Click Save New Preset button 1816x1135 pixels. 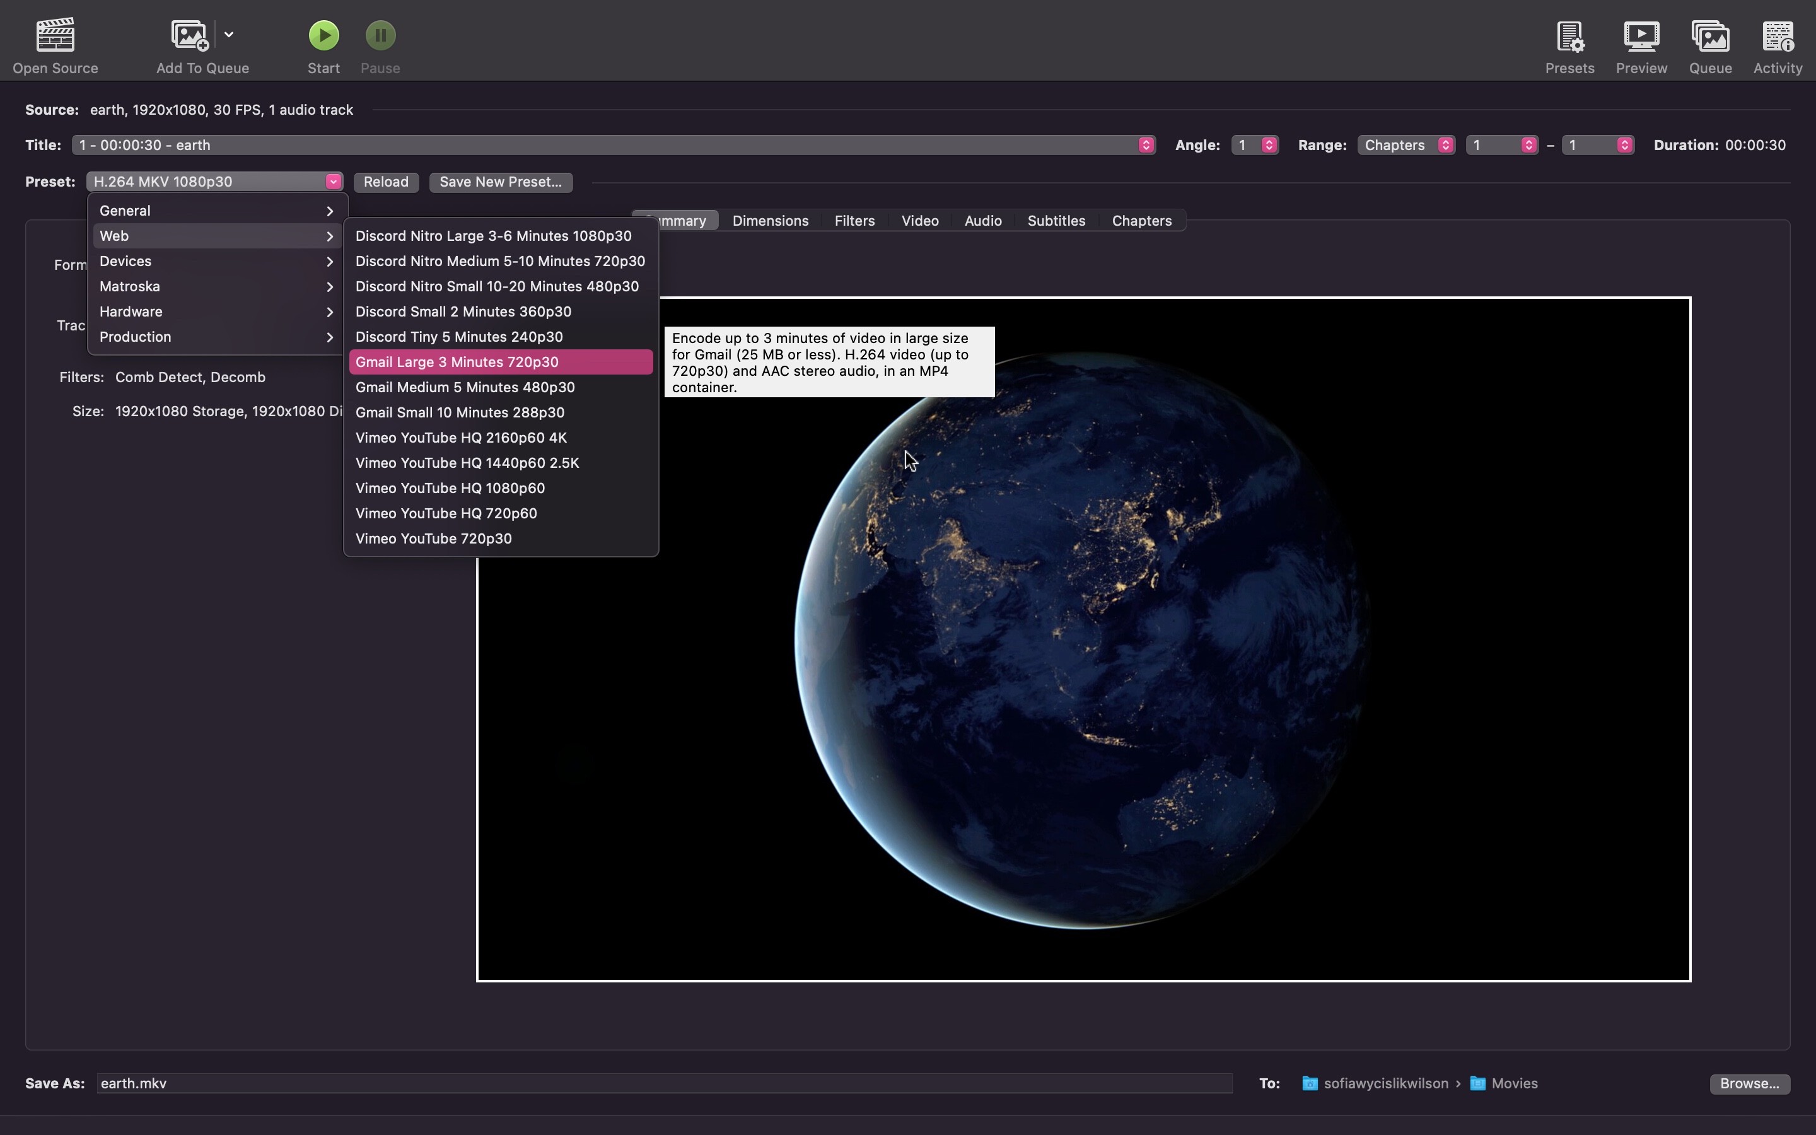(501, 180)
